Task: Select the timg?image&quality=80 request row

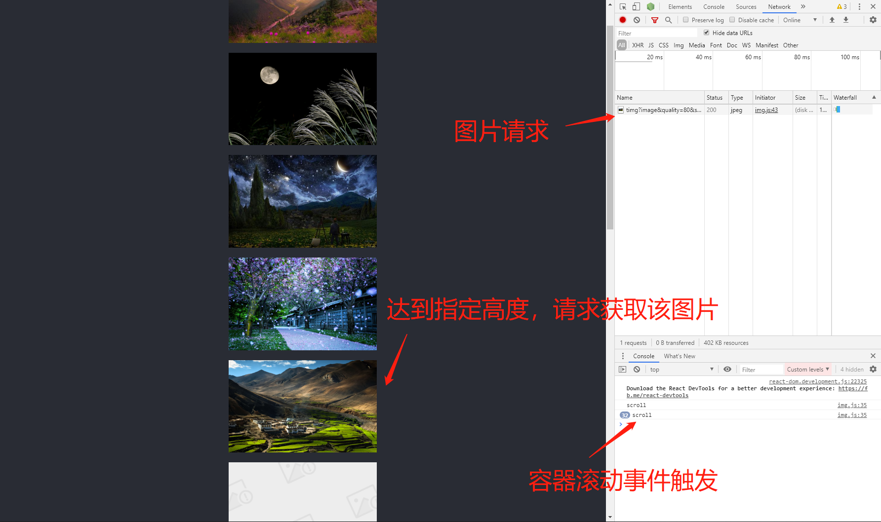Action: pyautogui.click(x=744, y=110)
